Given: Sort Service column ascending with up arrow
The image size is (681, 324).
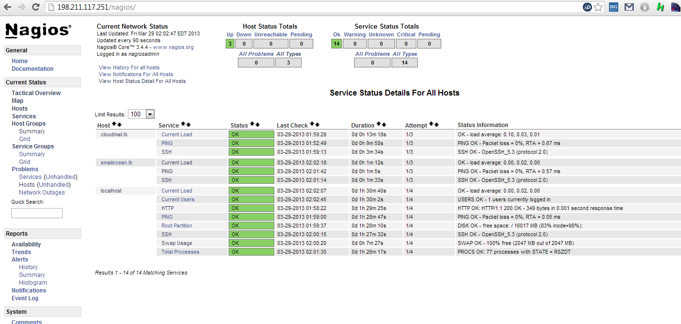Looking at the screenshot, I should click(x=183, y=125).
